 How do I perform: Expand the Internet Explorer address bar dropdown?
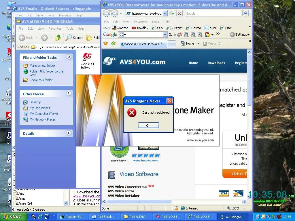tap(165, 13)
